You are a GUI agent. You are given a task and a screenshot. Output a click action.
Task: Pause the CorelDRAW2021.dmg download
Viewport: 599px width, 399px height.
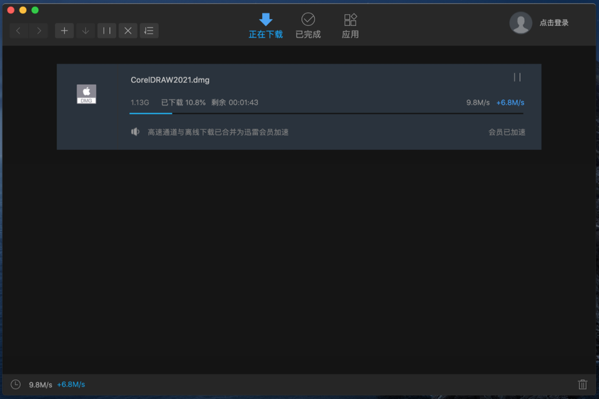[x=517, y=77]
